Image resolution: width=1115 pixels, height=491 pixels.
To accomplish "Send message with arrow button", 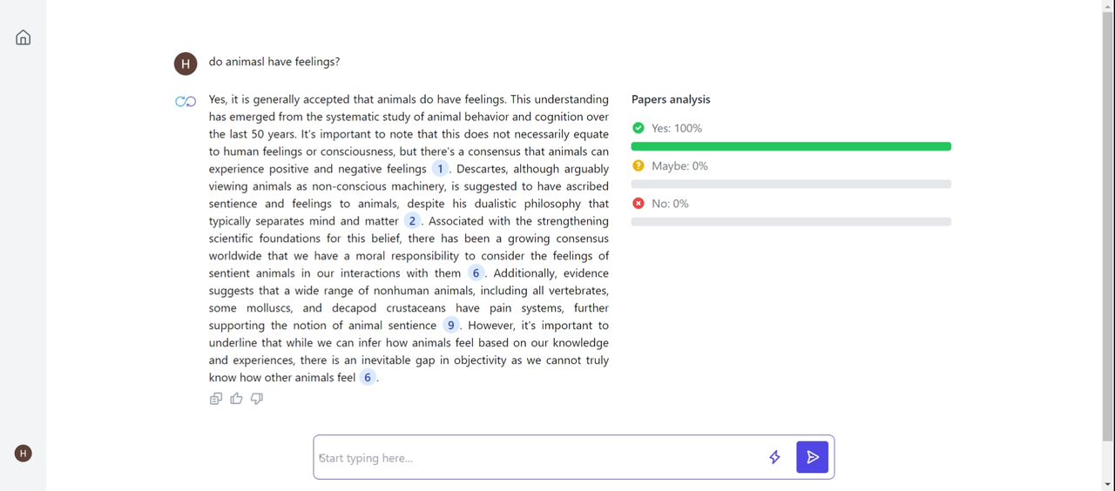I will click(x=812, y=457).
